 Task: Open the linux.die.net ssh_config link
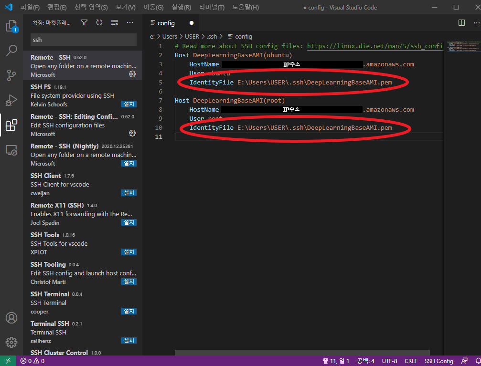click(x=375, y=46)
